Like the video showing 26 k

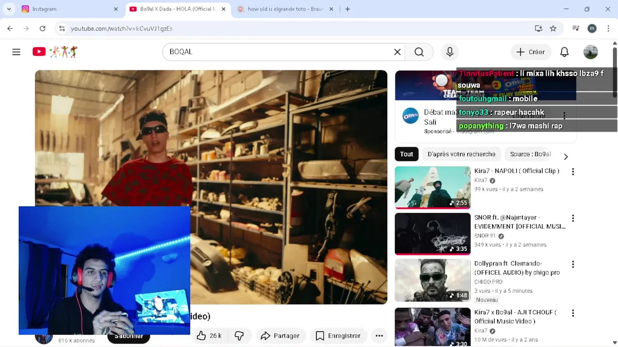pos(209,336)
